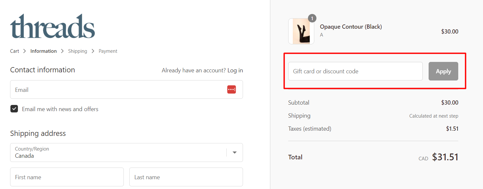Click the Gift card or discount code field
The width and height of the screenshot is (483, 189).
355,71
